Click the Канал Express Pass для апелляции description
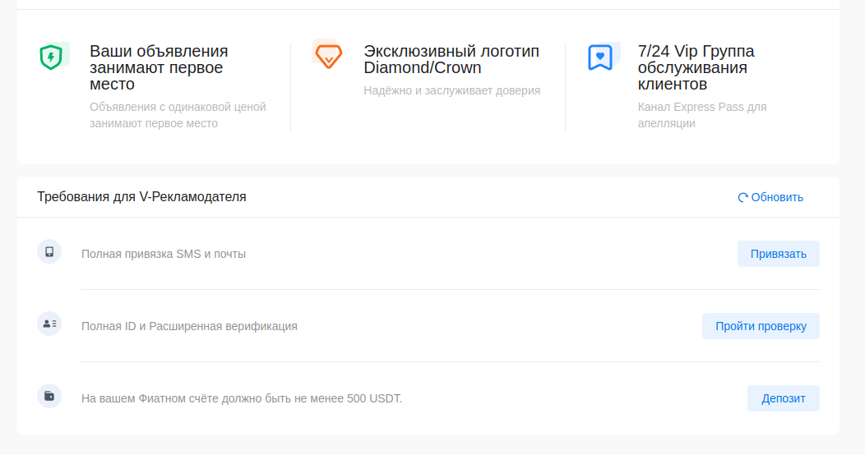Screen dimensions: 865x455 coord(701,115)
